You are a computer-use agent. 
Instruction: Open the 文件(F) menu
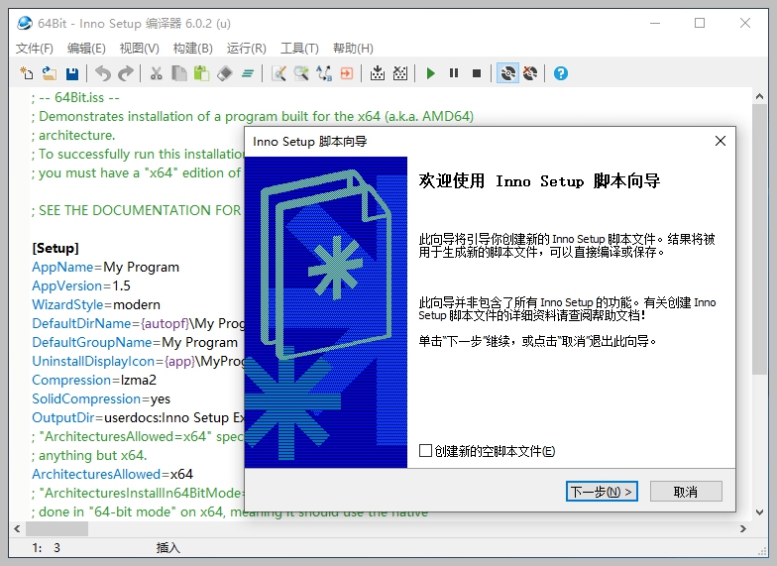click(x=34, y=48)
